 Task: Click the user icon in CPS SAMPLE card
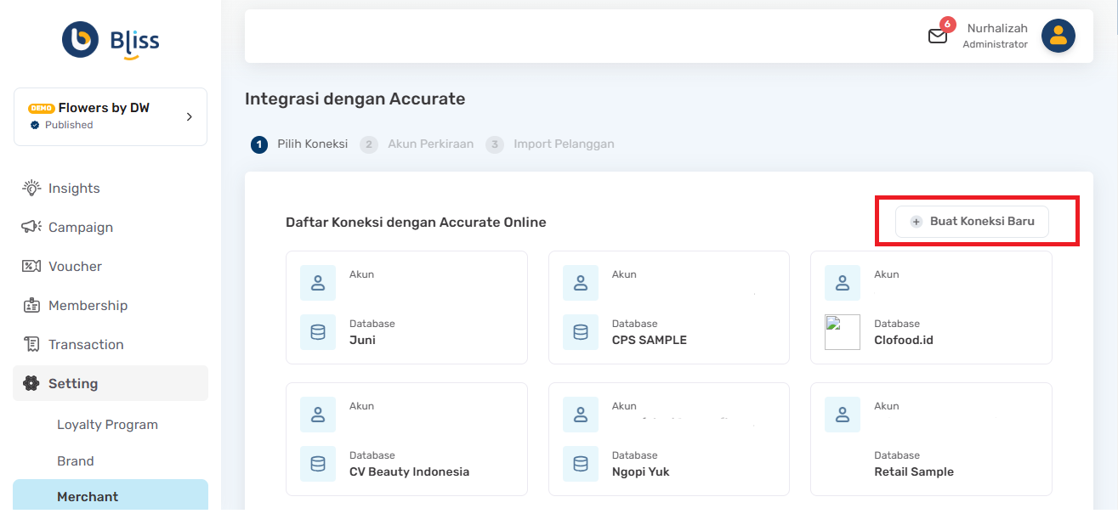pyautogui.click(x=581, y=283)
